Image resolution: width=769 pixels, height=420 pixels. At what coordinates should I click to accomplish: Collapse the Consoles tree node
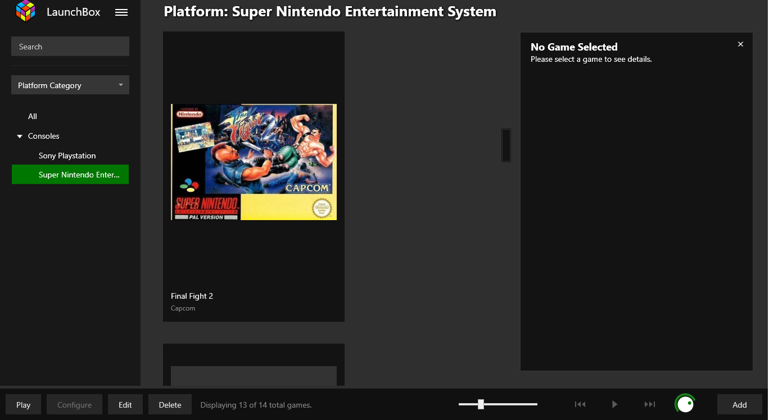coord(20,136)
